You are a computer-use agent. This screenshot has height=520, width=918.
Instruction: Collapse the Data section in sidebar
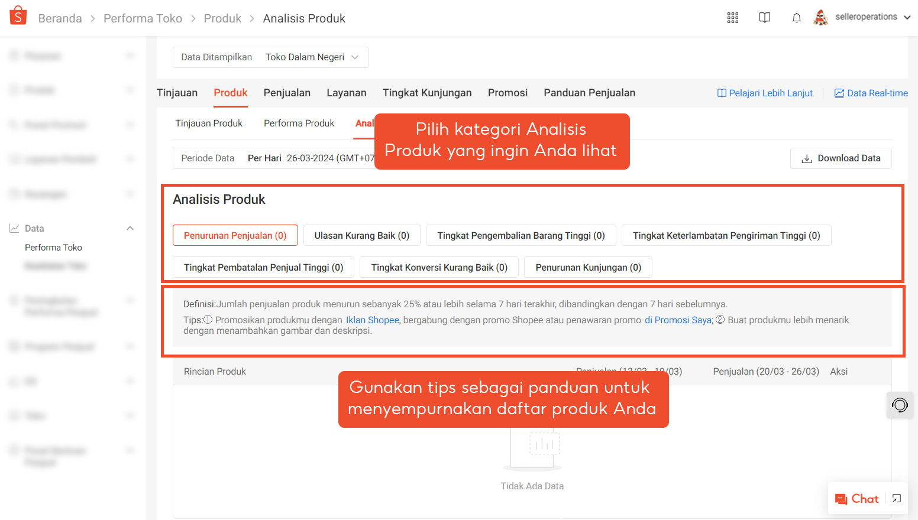130,227
